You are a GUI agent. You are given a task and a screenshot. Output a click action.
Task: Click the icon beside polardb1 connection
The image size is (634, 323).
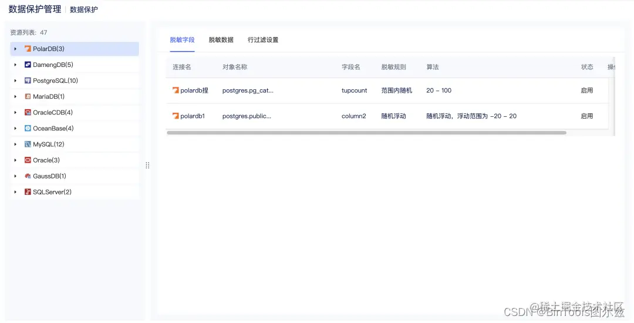(176, 116)
